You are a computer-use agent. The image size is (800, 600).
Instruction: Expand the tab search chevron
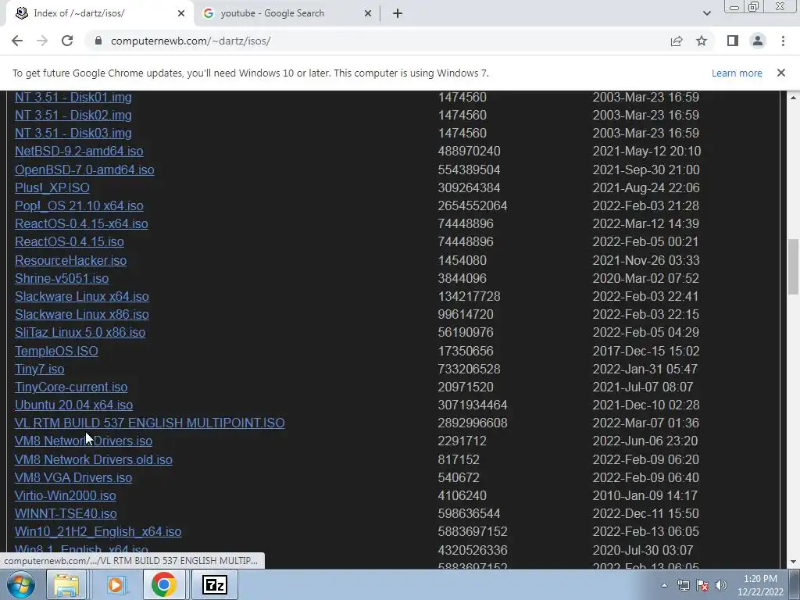click(706, 13)
